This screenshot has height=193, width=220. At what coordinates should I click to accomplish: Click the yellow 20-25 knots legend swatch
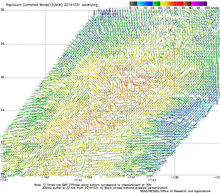pyautogui.click(x=164, y=4)
